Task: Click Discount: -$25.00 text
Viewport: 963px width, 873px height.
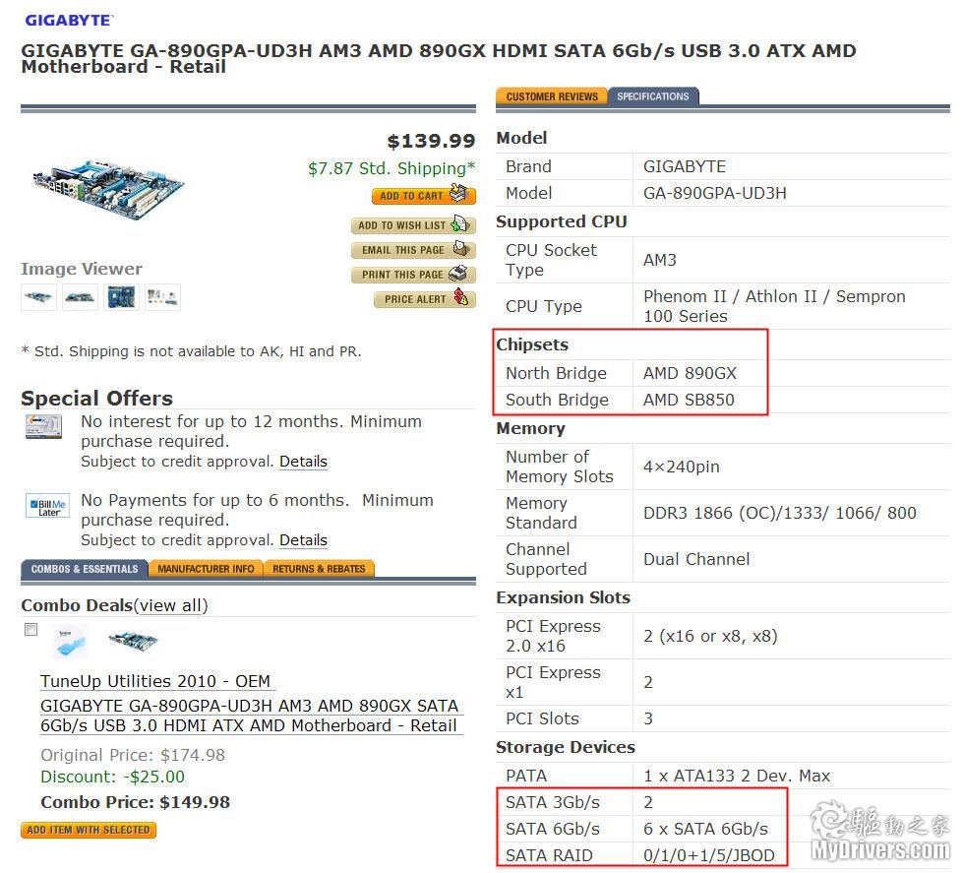Action: coord(112,778)
